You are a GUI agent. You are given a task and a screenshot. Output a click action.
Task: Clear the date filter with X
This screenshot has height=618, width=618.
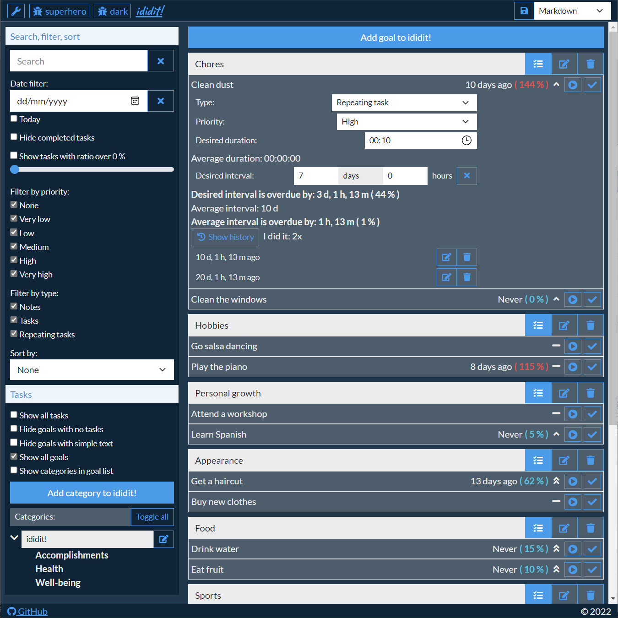[161, 101]
